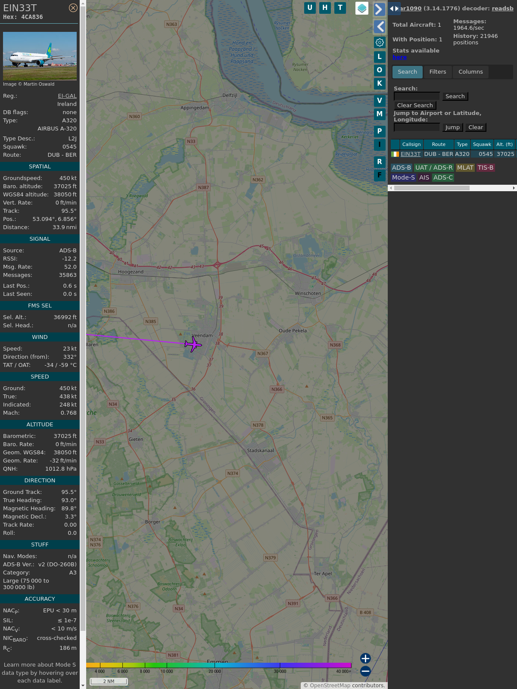Toggle the L labels button on map
Viewport: 517px width, 689px height.
click(380, 56)
